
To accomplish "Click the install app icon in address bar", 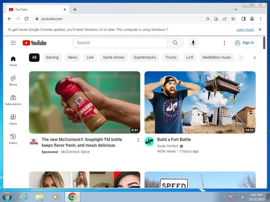I will coord(216,19).
